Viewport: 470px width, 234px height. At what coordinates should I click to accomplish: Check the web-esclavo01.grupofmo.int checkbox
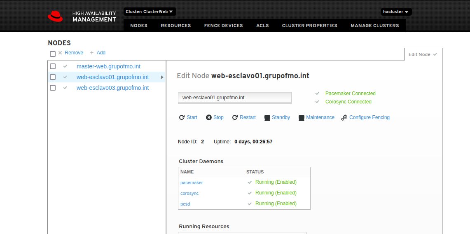click(53, 77)
